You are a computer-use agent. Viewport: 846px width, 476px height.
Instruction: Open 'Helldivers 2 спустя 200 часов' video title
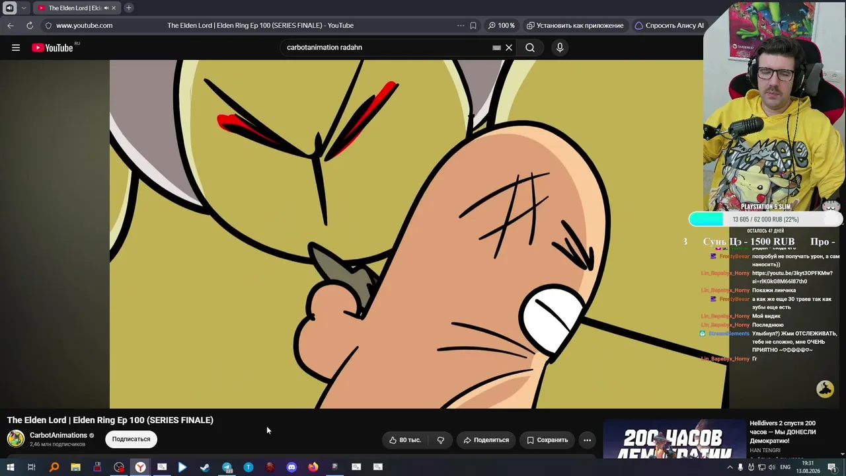783,432
